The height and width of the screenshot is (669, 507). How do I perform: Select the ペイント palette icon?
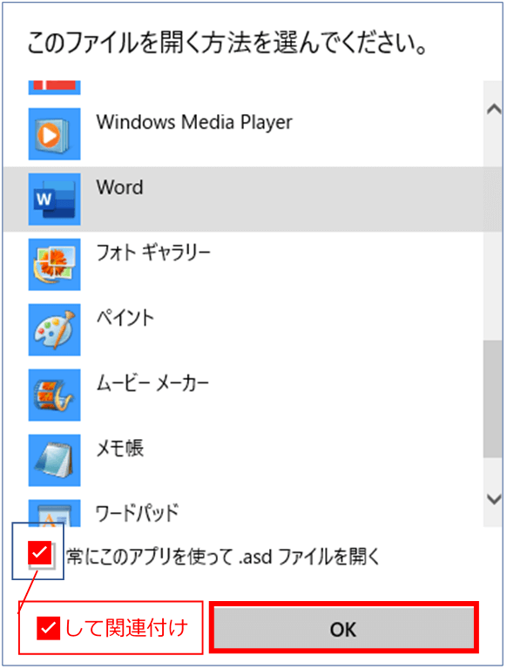pyautogui.click(x=54, y=330)
